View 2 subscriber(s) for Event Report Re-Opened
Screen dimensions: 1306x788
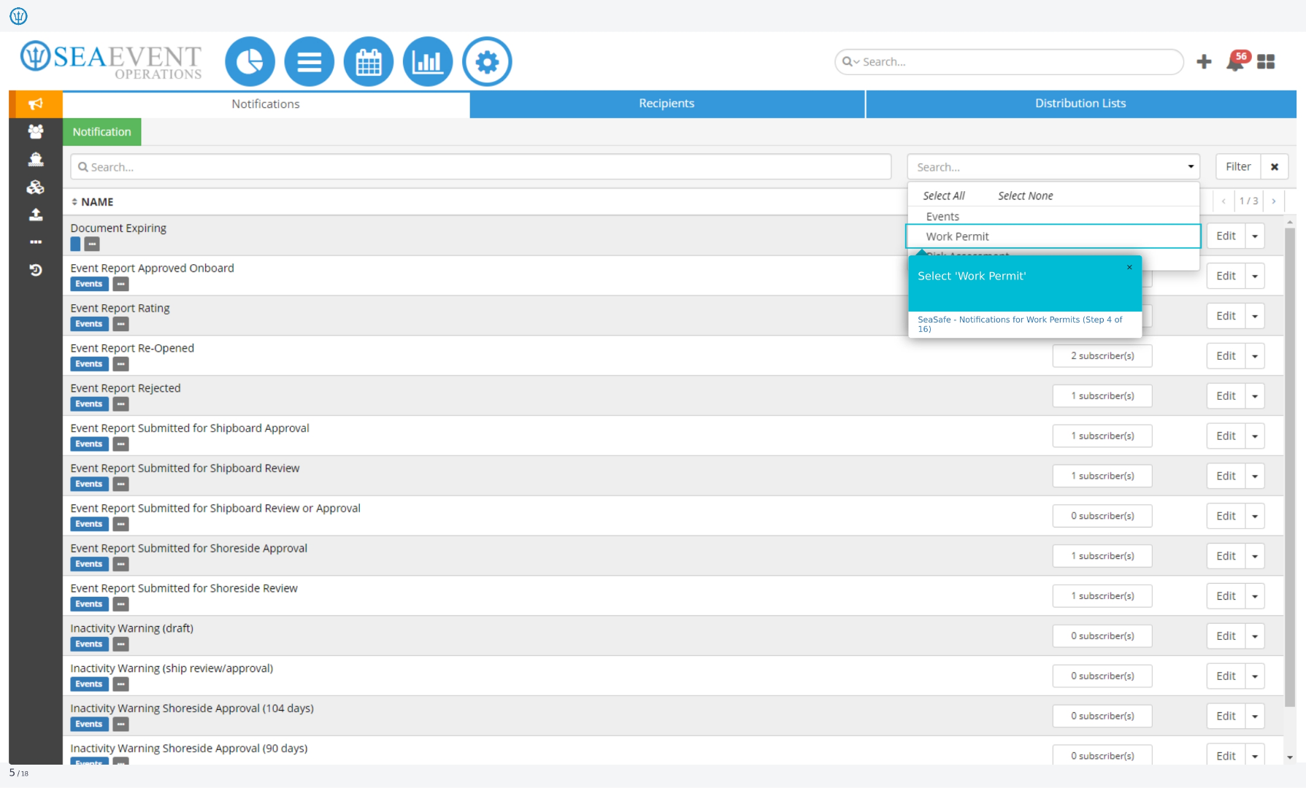[1102, 356]
